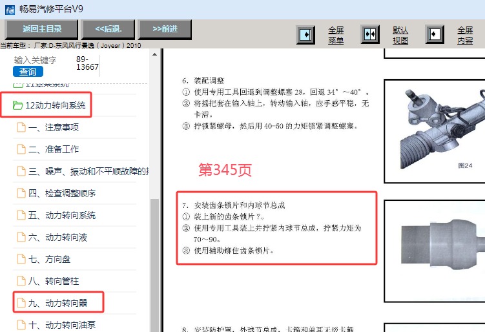Go forward with the >>前进 button
The height and width of the screenshot is (332, 485).
click(x=165, y=29)
